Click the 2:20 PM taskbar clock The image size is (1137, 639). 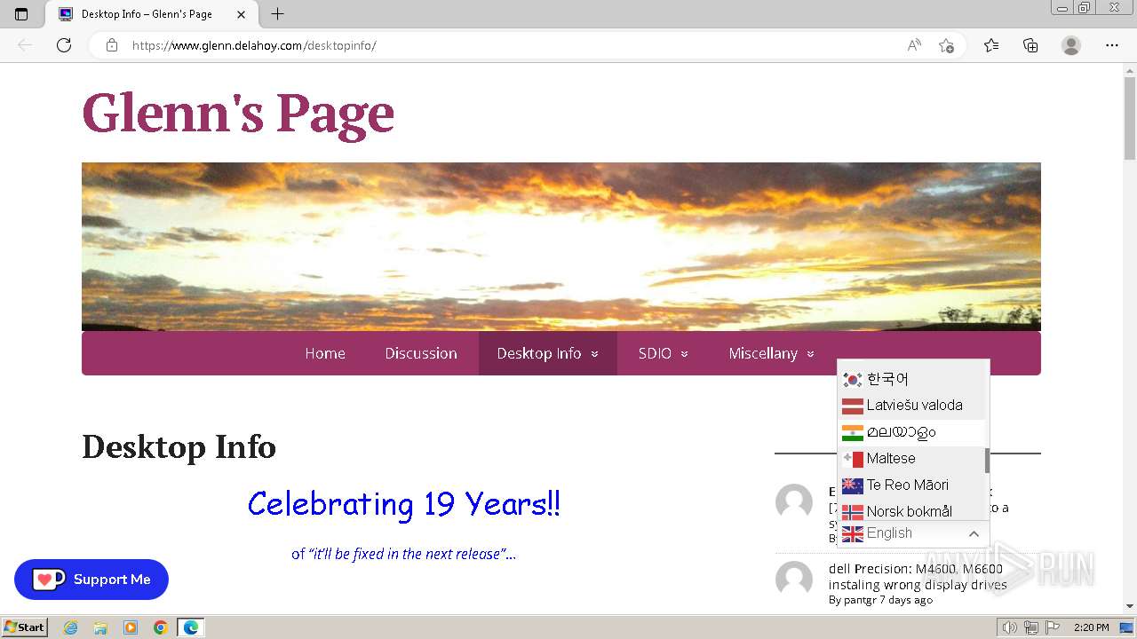coord(1091,627)
